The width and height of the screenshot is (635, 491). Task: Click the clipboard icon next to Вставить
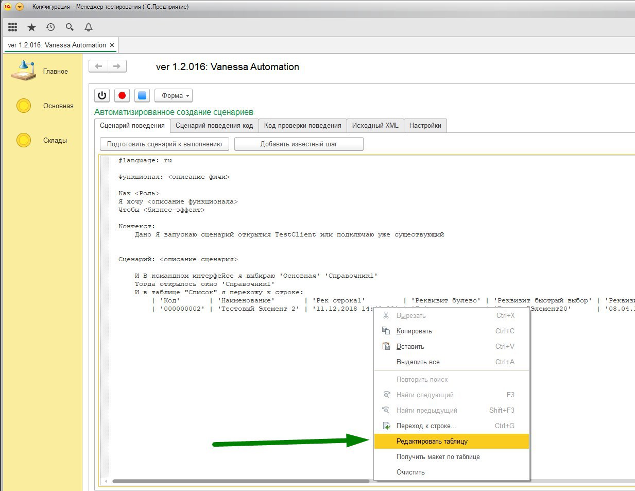pyautogui.click(x=386, y=346)
